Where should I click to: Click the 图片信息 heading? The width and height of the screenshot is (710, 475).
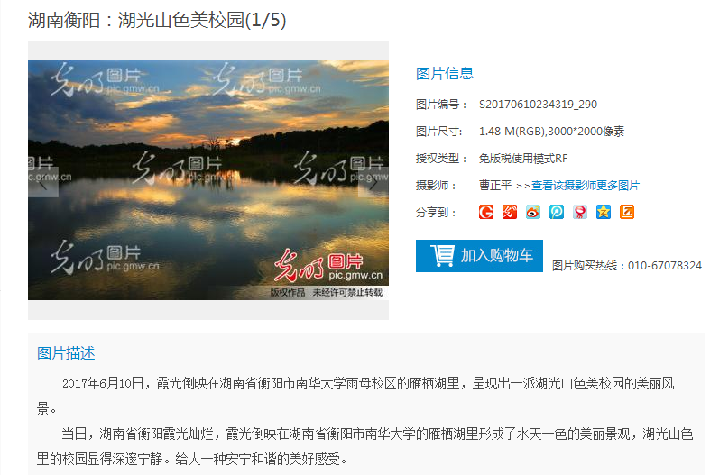click(x=445, y=73)
